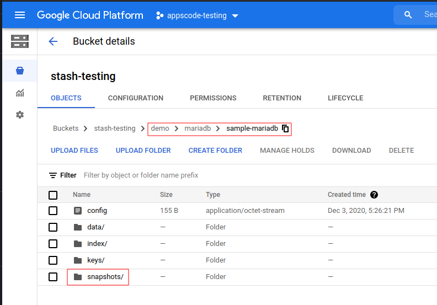This screenshot has width=437, height=305.
Task: Click the search magnifier icon
Action: (x=408, y=15)
